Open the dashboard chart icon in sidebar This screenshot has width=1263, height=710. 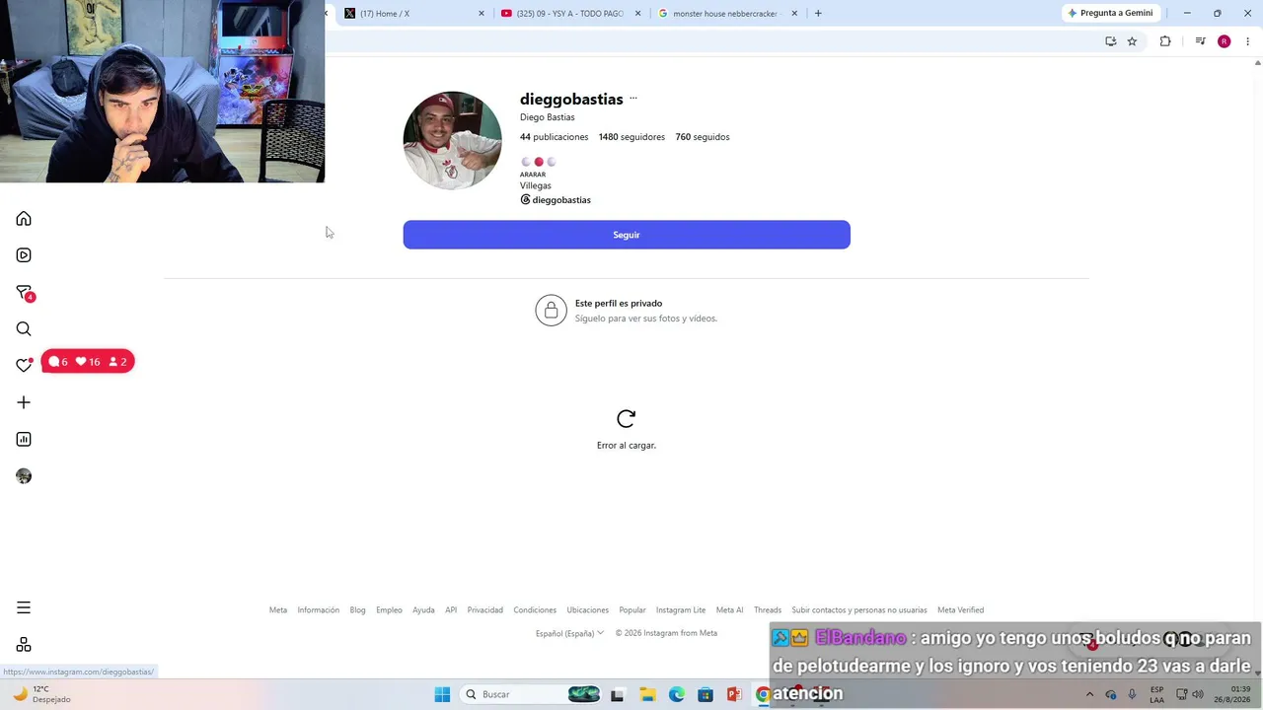tap(24, 439)
